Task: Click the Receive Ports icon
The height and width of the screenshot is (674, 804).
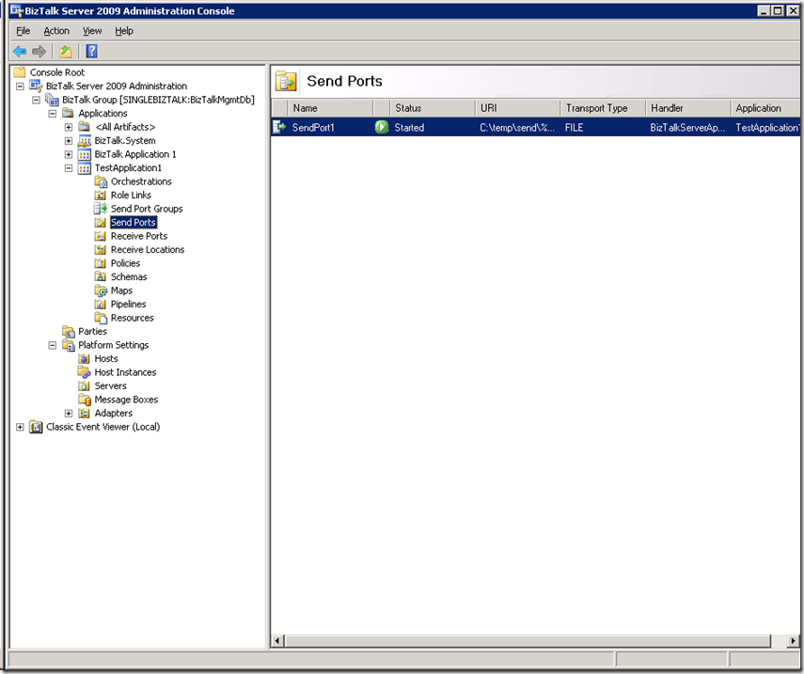Action: pyautogui.click(x=101, y=236)
